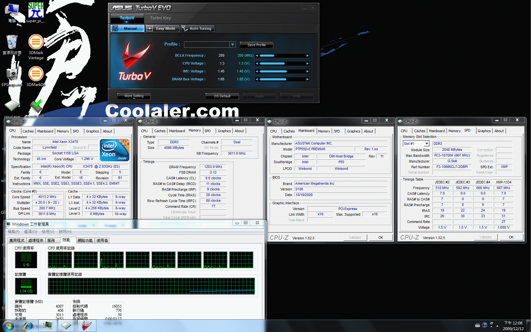Click the Core Speed '4013.2 MHz' value
Image resolution: width=531 pixels, height=332 pixels.
(47, 197)
